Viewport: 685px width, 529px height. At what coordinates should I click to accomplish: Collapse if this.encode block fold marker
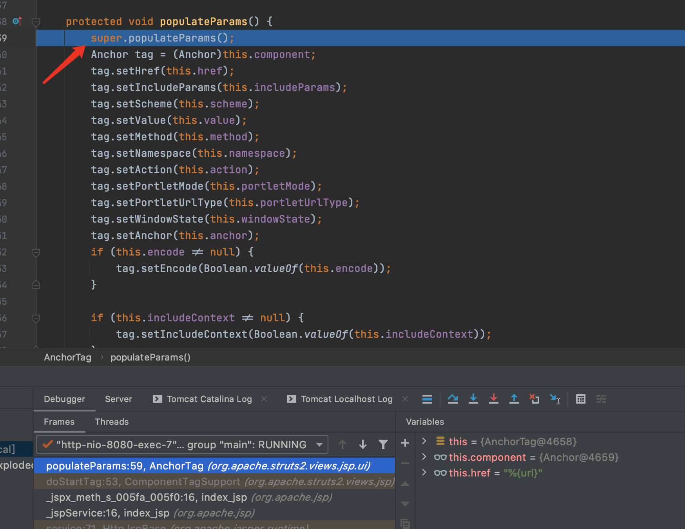click(36, 252)
